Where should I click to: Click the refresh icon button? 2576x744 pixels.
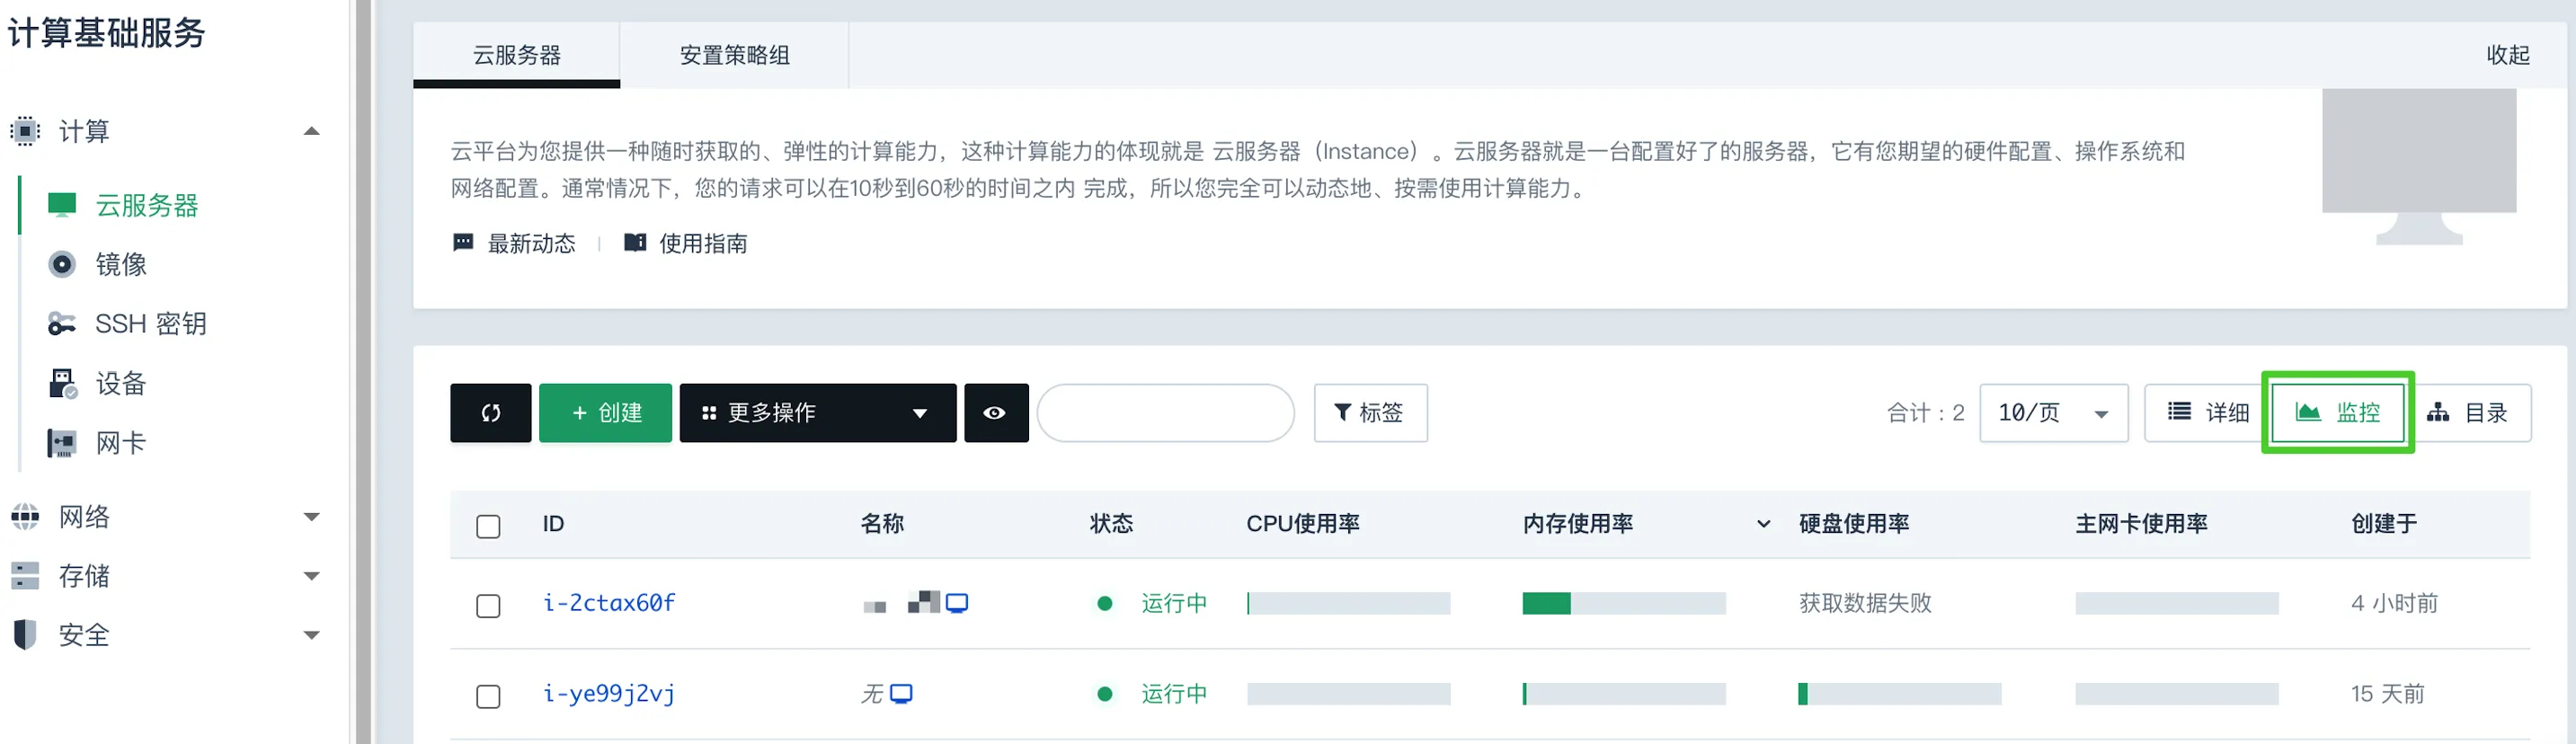click(490, 412)
